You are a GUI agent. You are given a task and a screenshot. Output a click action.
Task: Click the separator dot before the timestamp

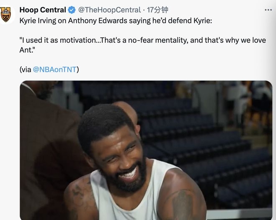[144, 10]
